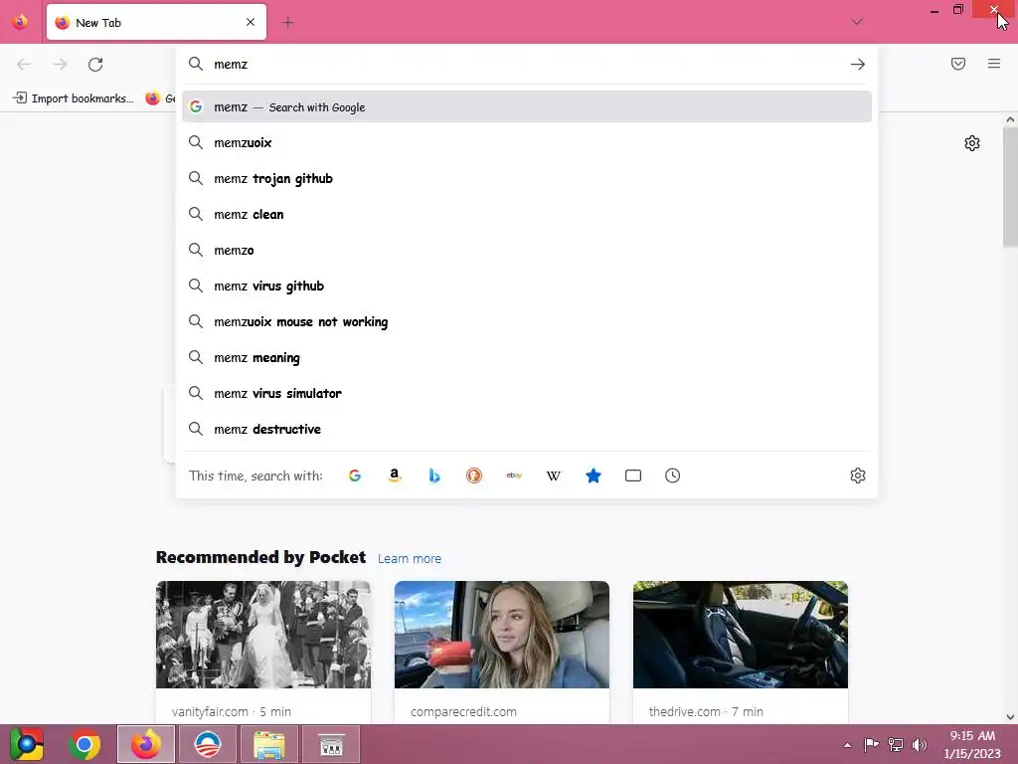Open the Learn more link beside Pocket
Image resolution: width=1018 pixels, height=764 pixels.
pyautogui.click(x=409, y=559)
